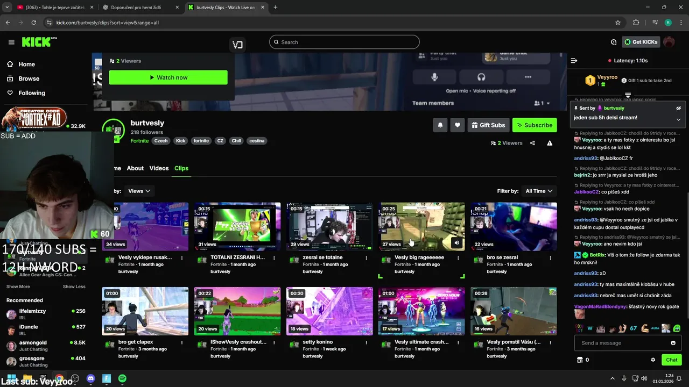This screenshot has height=387, width=689.
Task: Open options for 'Vesly big rageeeeee' clip
Action: (x=458, y=258)
